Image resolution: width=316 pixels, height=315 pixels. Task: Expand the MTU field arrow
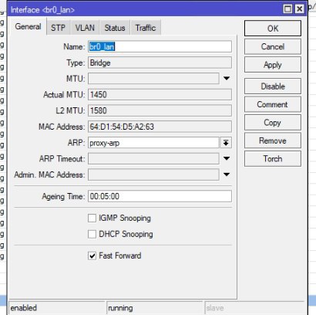pyautogui.click(x=227, y=78)
